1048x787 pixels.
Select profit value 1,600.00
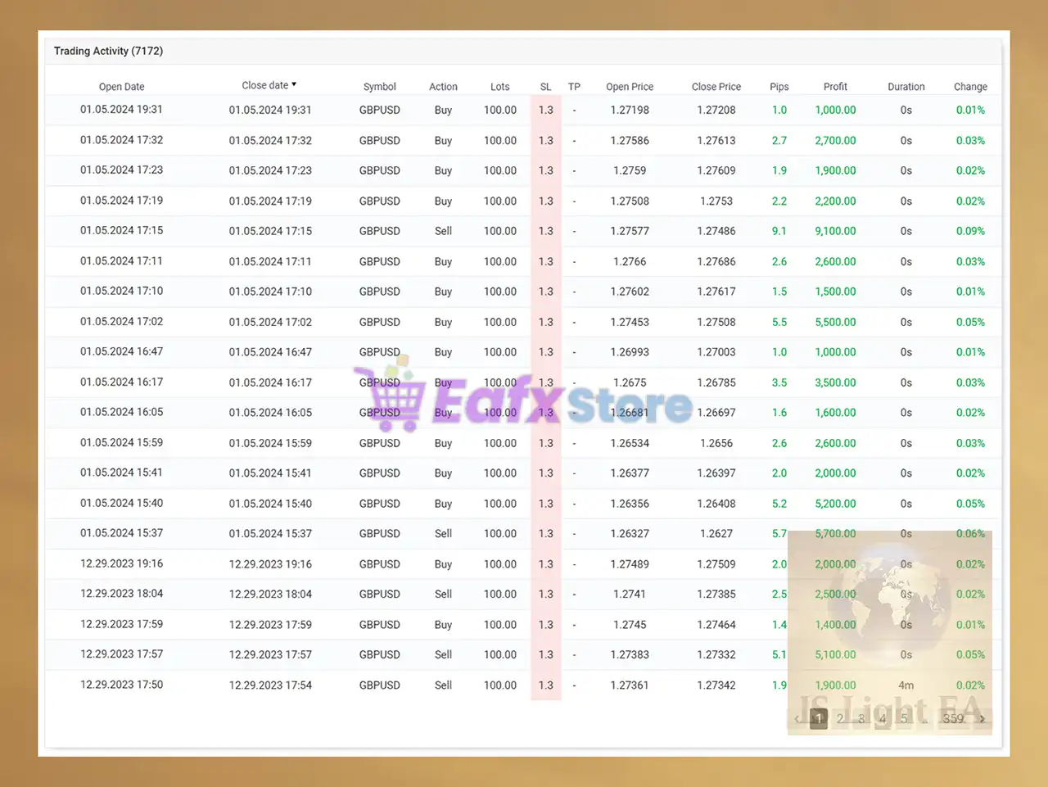[x=835, y=413]
